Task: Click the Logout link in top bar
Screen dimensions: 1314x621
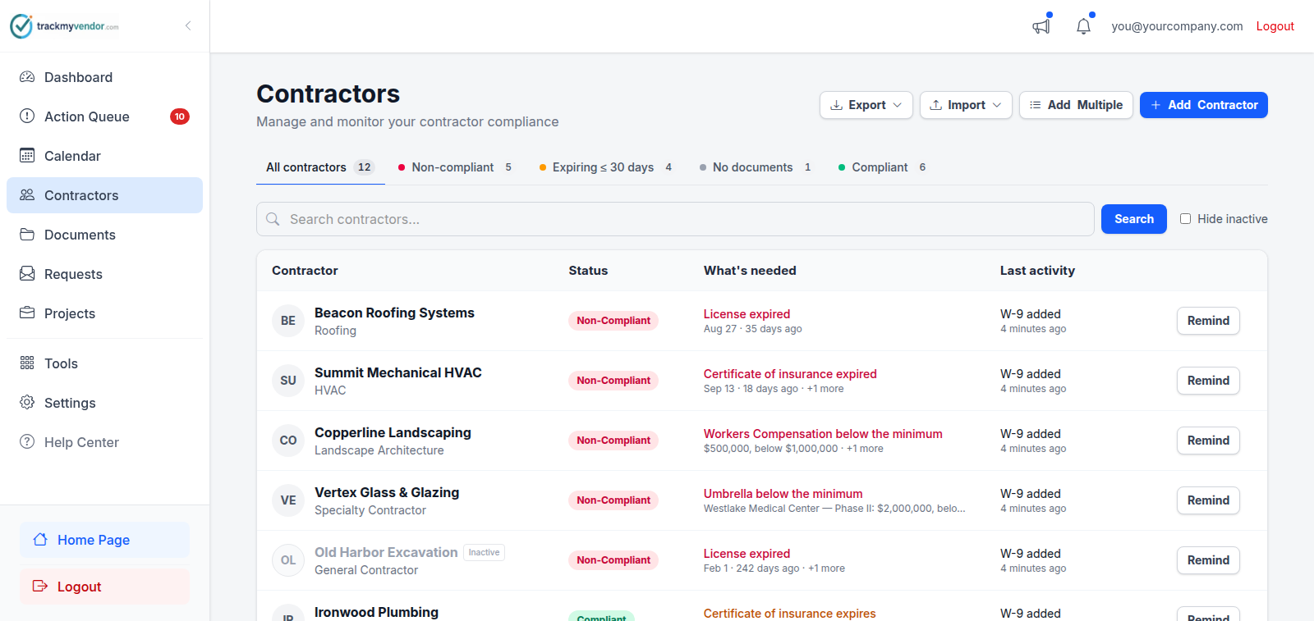Action: (1275, 26)
